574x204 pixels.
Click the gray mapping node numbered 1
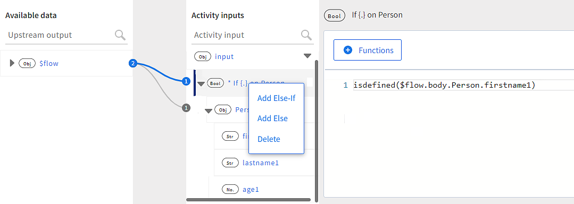[x=186, y=108]
